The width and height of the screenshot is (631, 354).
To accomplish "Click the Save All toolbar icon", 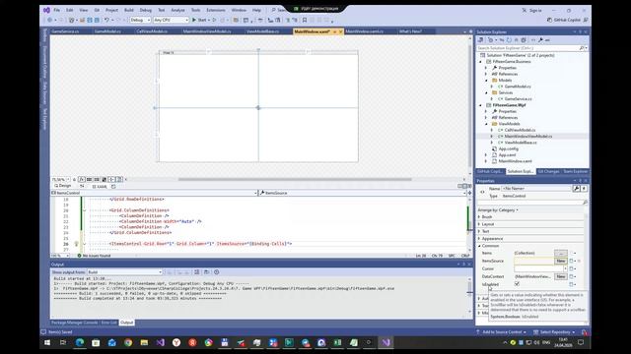I will [97, 20].
